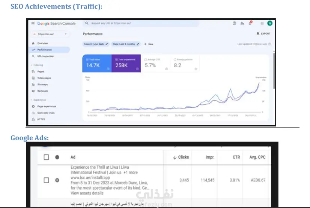Click the Video pages icon
This screenshot has width=310, height=208.
[33, 78]
